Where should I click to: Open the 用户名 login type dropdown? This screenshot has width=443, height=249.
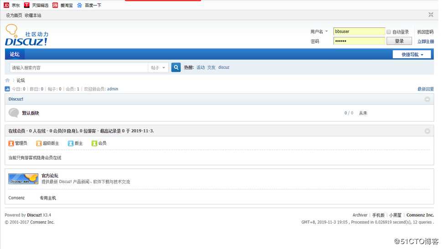click(319, 31)
